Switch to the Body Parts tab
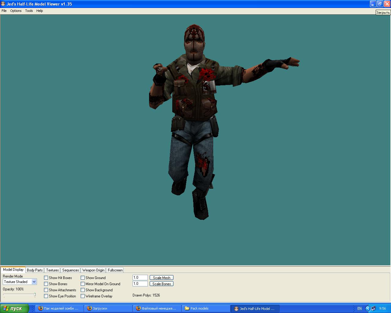This screenshot has height=313, width=391. click(x=35, y=270)
